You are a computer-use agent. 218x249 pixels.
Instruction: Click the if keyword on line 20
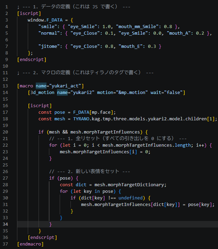(41, 132)
